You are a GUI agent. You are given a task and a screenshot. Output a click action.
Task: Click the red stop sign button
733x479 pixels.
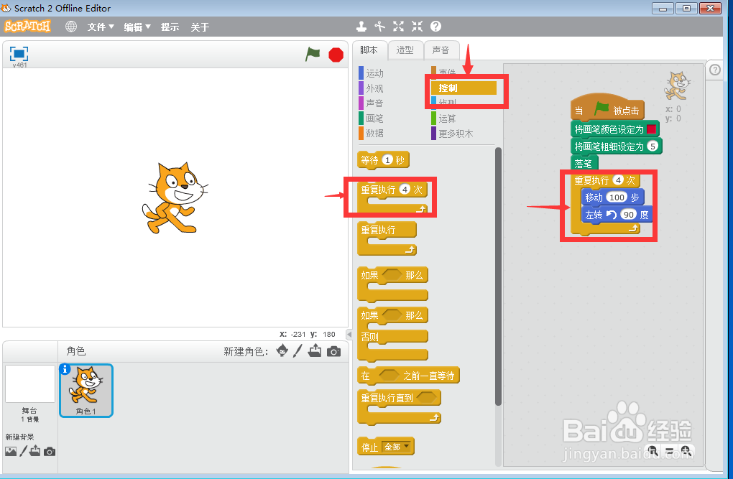pyautogui.click(x=336, y=55)
